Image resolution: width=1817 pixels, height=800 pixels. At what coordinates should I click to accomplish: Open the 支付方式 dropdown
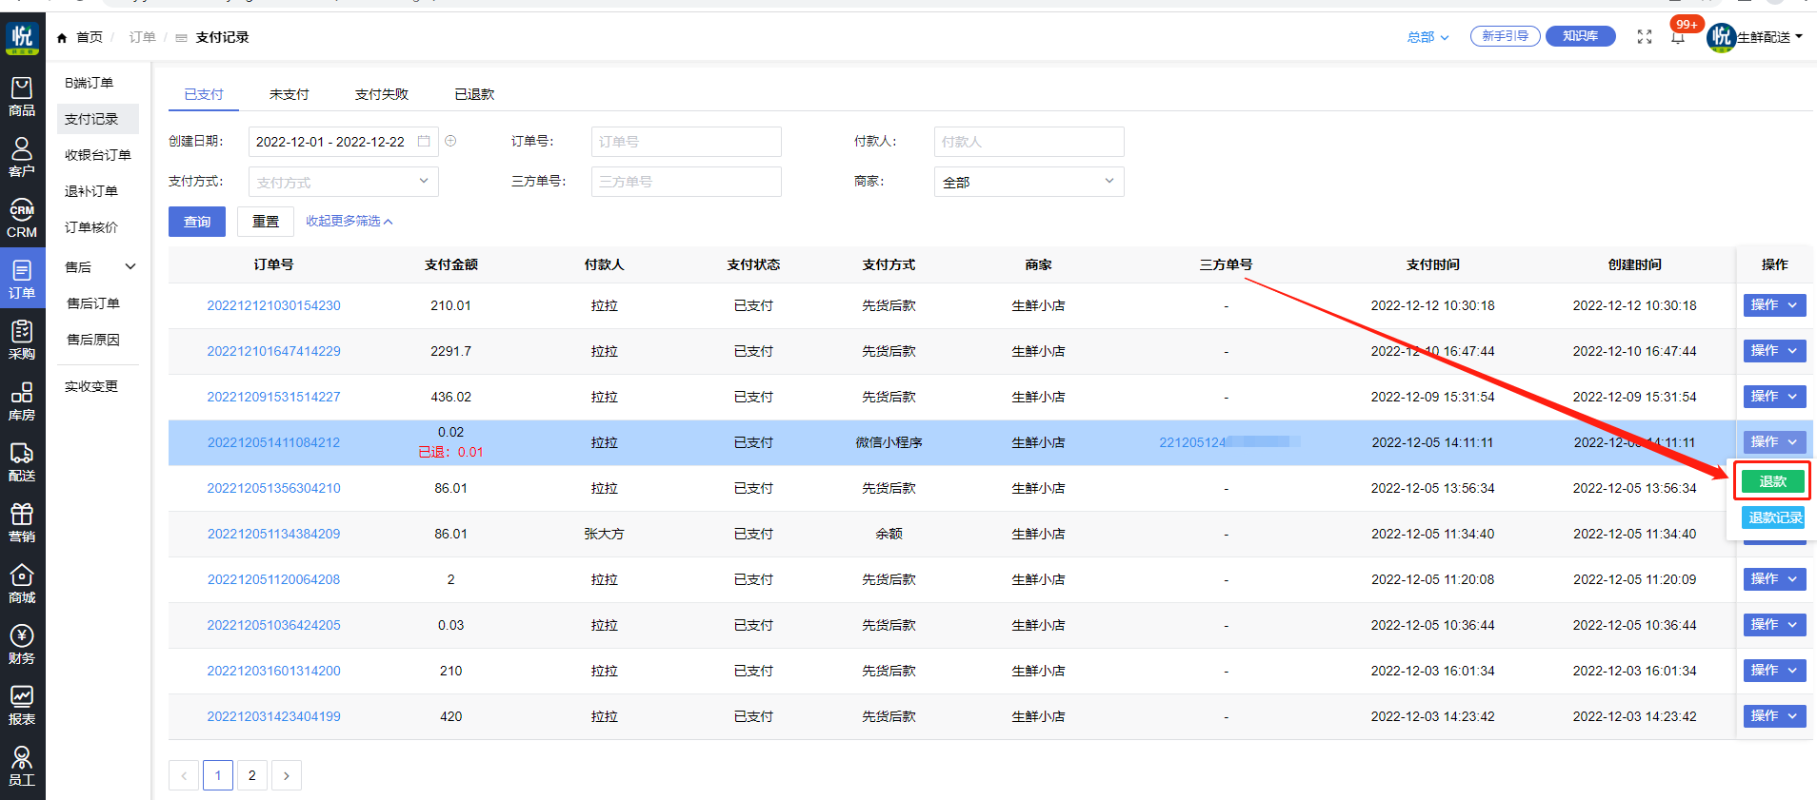point(343,182)
